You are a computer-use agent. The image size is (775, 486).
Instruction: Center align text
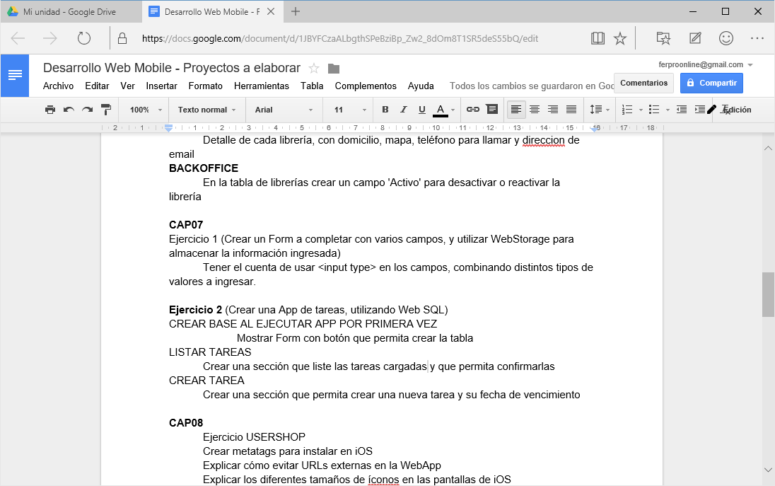click(x=535, y=110)
